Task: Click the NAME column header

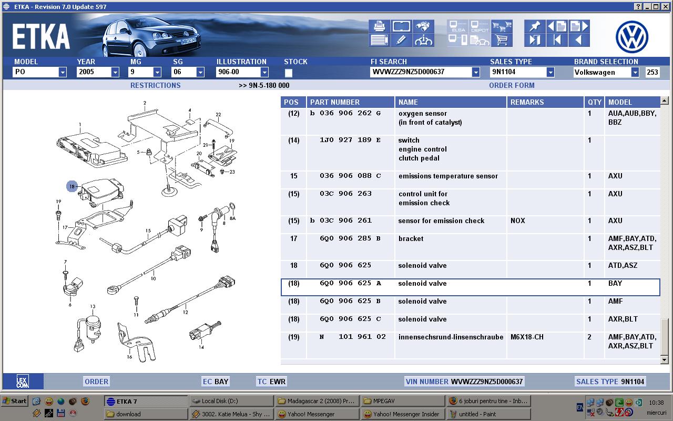Action: (451, 102)
